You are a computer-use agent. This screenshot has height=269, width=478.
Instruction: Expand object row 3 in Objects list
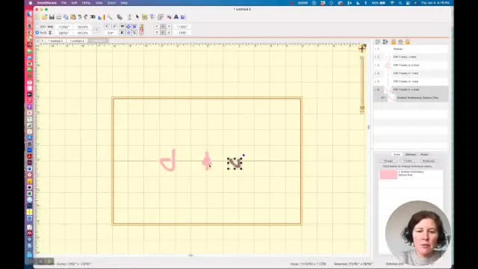point(376,65)
